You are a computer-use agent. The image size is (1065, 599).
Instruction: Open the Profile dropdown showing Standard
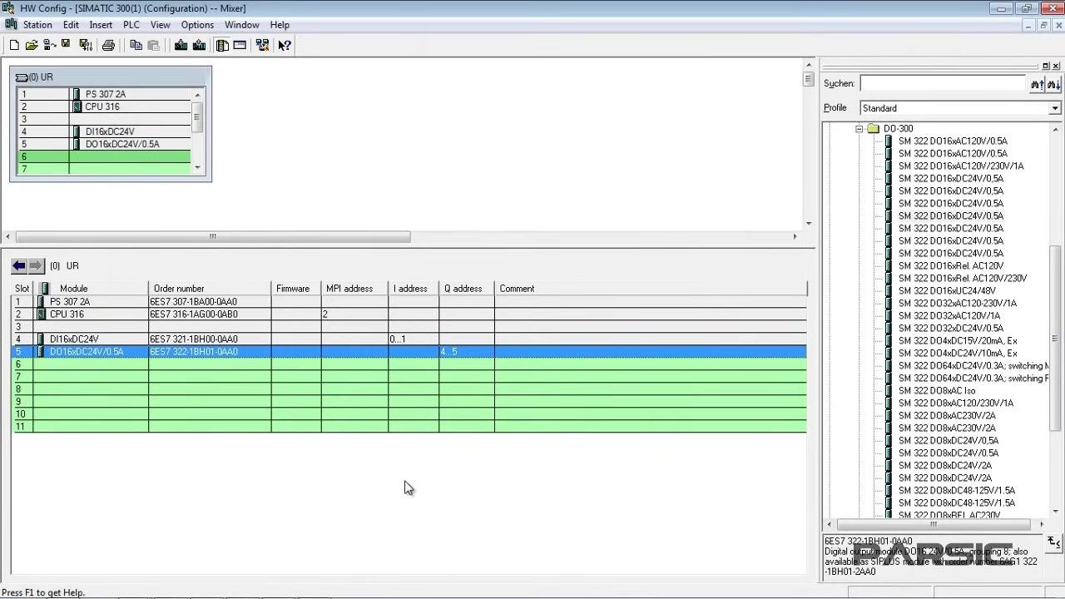[1054, 108]
